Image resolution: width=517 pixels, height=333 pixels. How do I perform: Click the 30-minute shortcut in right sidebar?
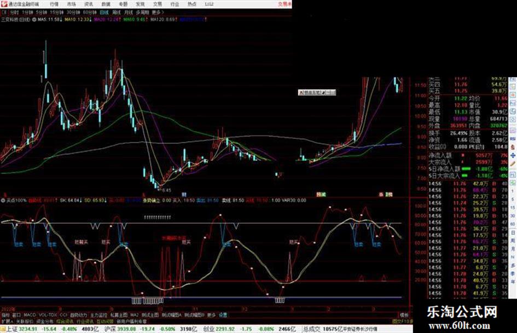(x=513, y=216)
